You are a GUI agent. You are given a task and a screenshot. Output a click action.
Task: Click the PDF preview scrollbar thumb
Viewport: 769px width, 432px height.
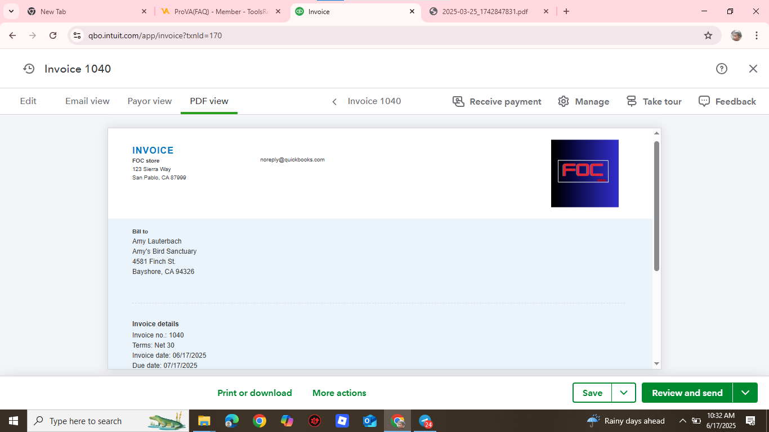656,206
